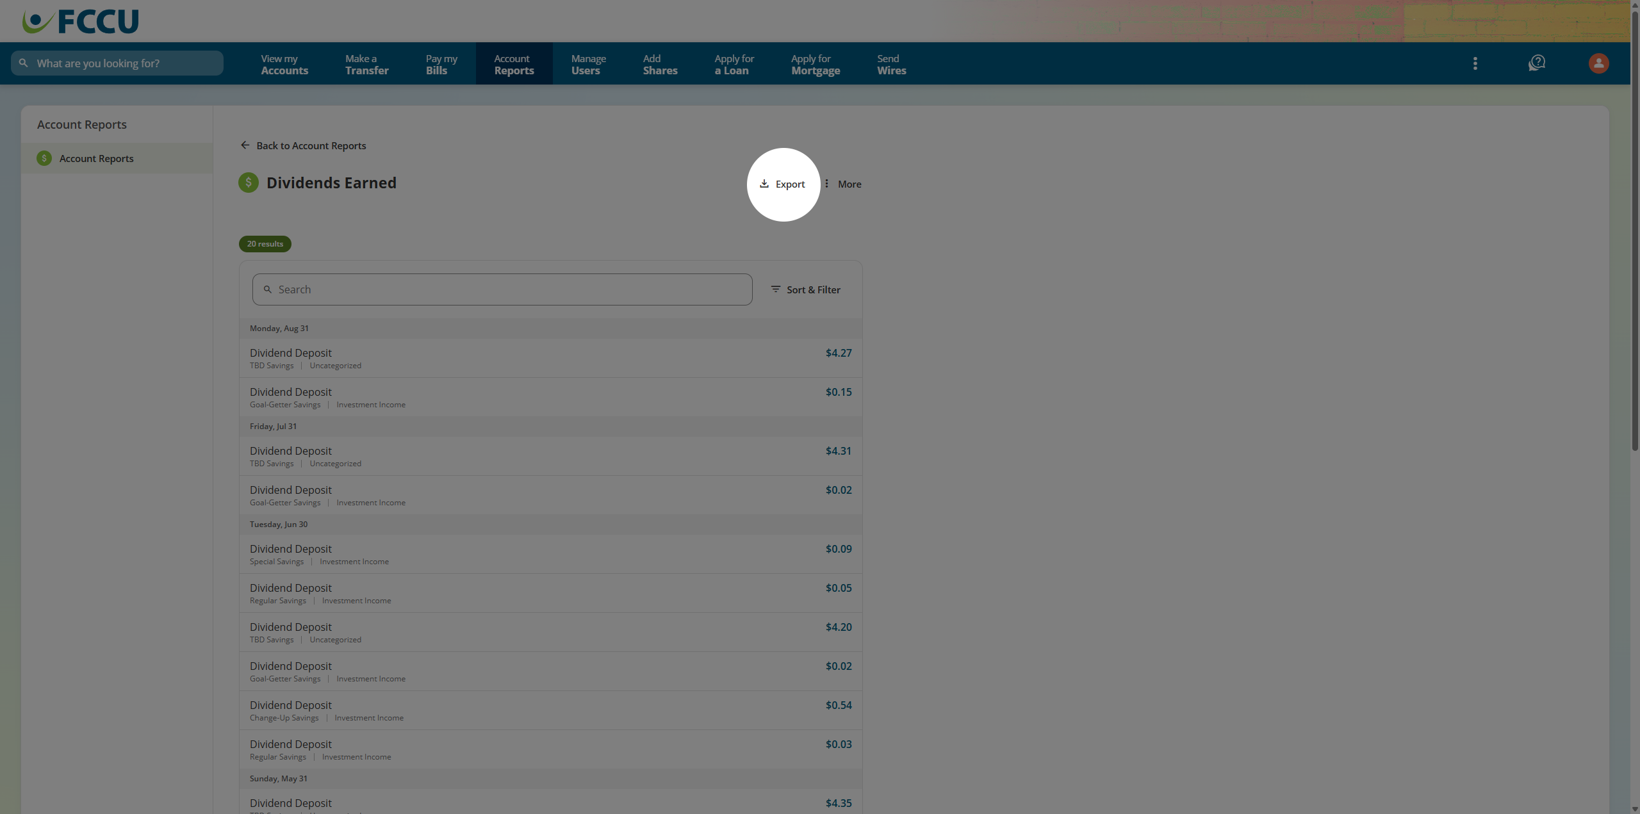Click the More button label
Viewport: 1640px width, 814px height.
click(849, 184)
